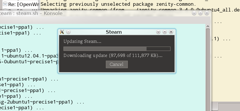Open the Steam dialog's X window menu icon
The width and height of the screenshot is (240, 111).
point(62,32)
